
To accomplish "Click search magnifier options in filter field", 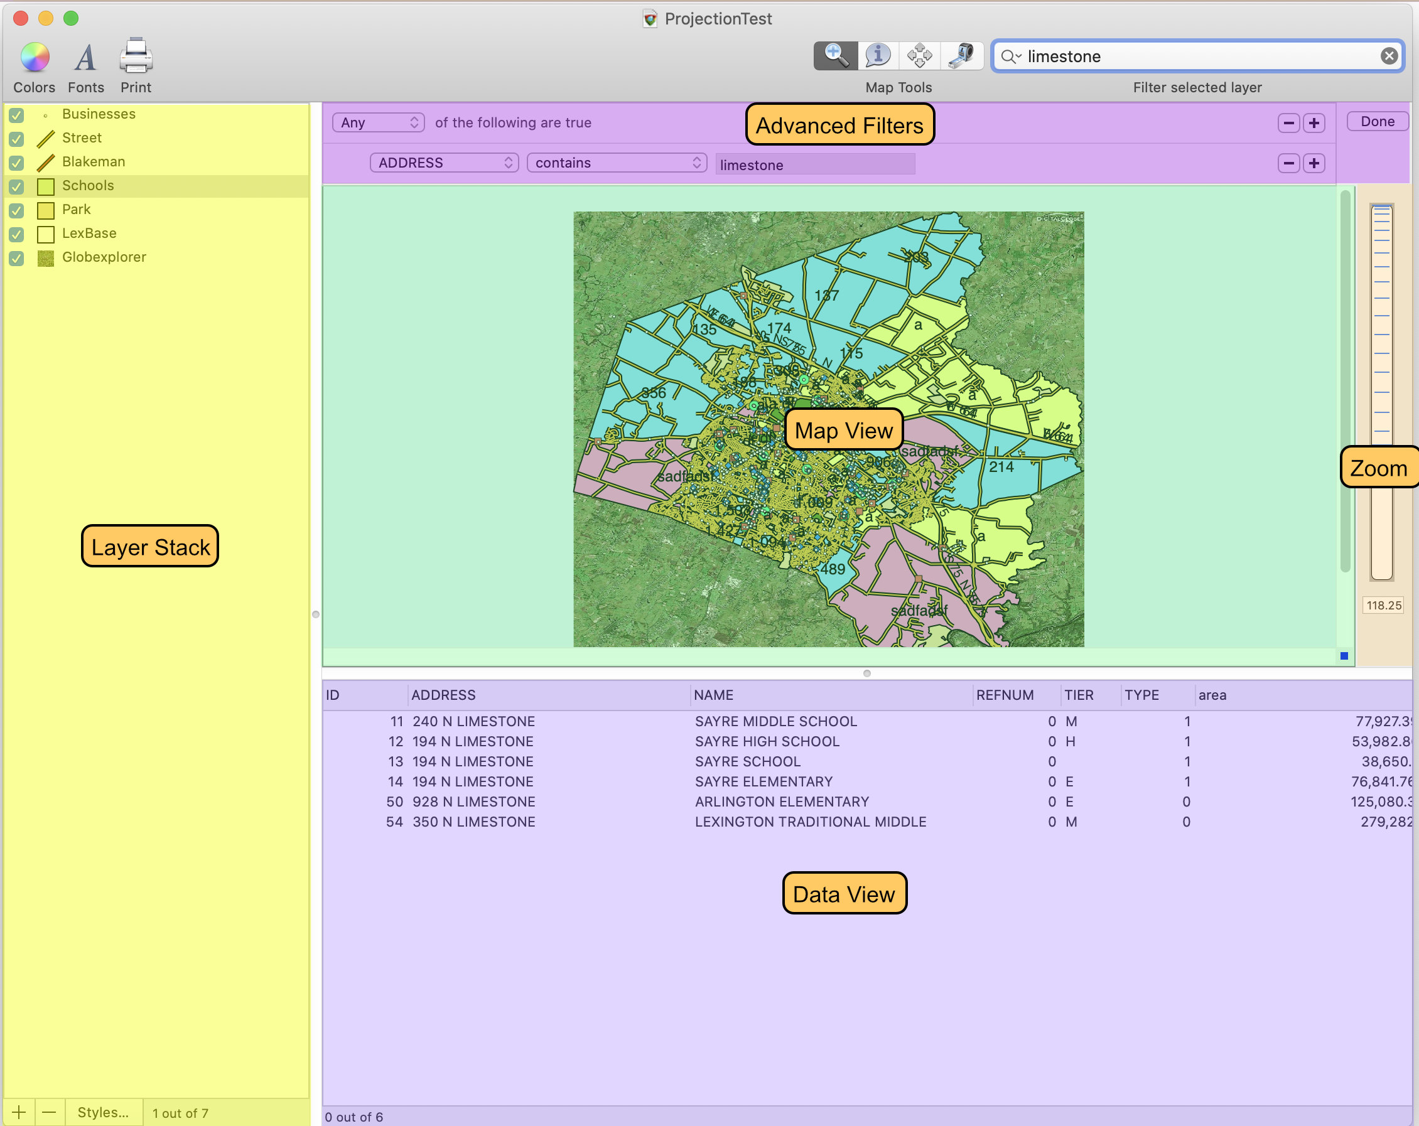I will tap(1010, 56).
